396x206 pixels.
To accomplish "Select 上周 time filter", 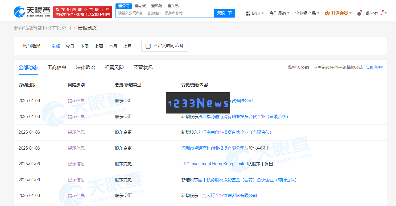I will [x=99, y=46].
